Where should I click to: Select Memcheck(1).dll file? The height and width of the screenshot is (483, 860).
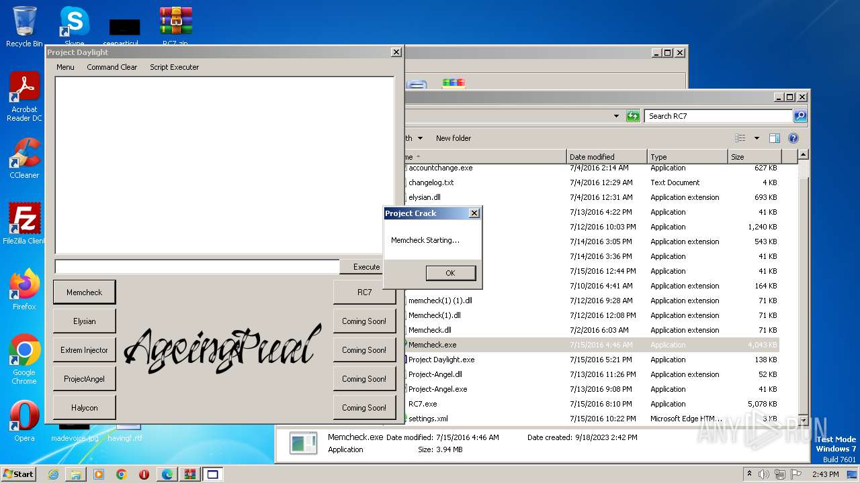point(434,315)
